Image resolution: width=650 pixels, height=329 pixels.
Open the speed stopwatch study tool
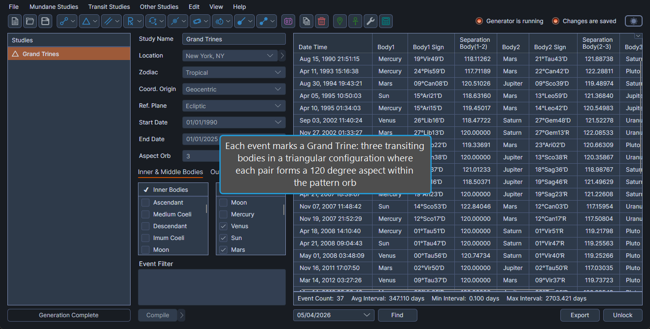[223, 21]
